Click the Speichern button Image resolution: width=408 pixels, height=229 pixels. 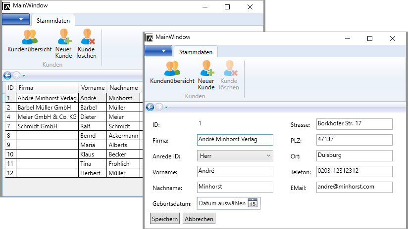click(x=165, y=219)
